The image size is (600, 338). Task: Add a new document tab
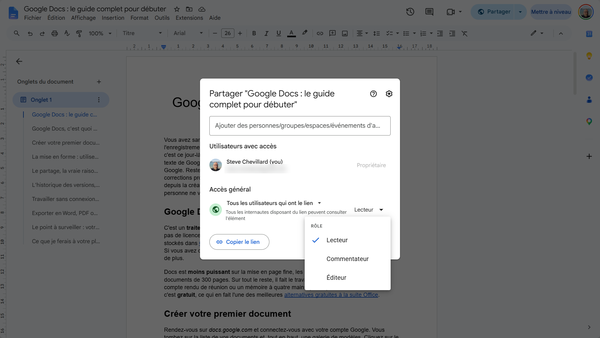[99, 82]
